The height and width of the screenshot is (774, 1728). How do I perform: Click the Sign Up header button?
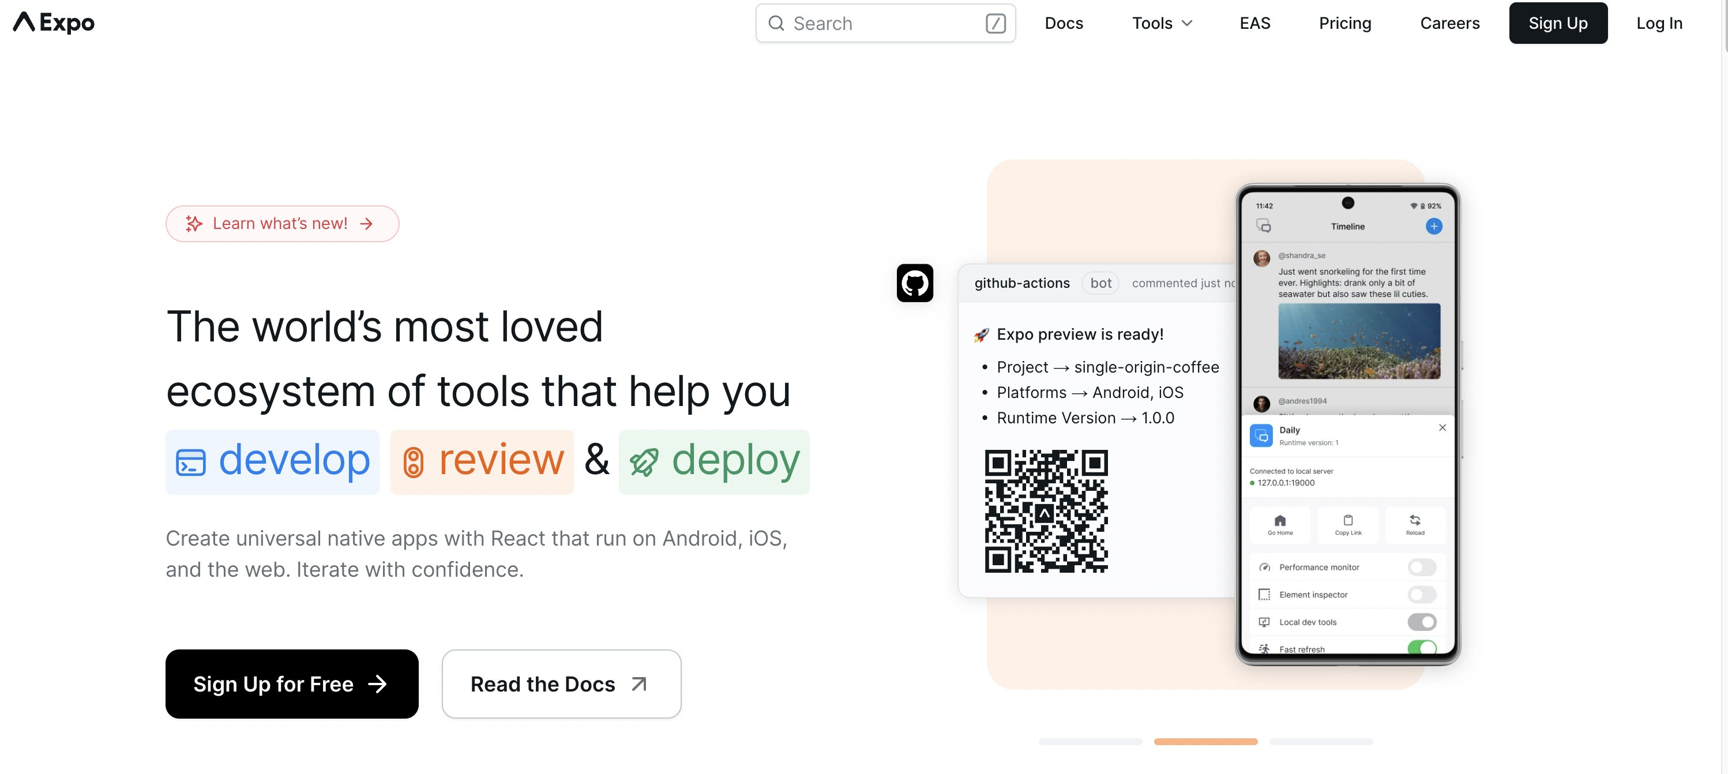click(x=1558, y=24)
